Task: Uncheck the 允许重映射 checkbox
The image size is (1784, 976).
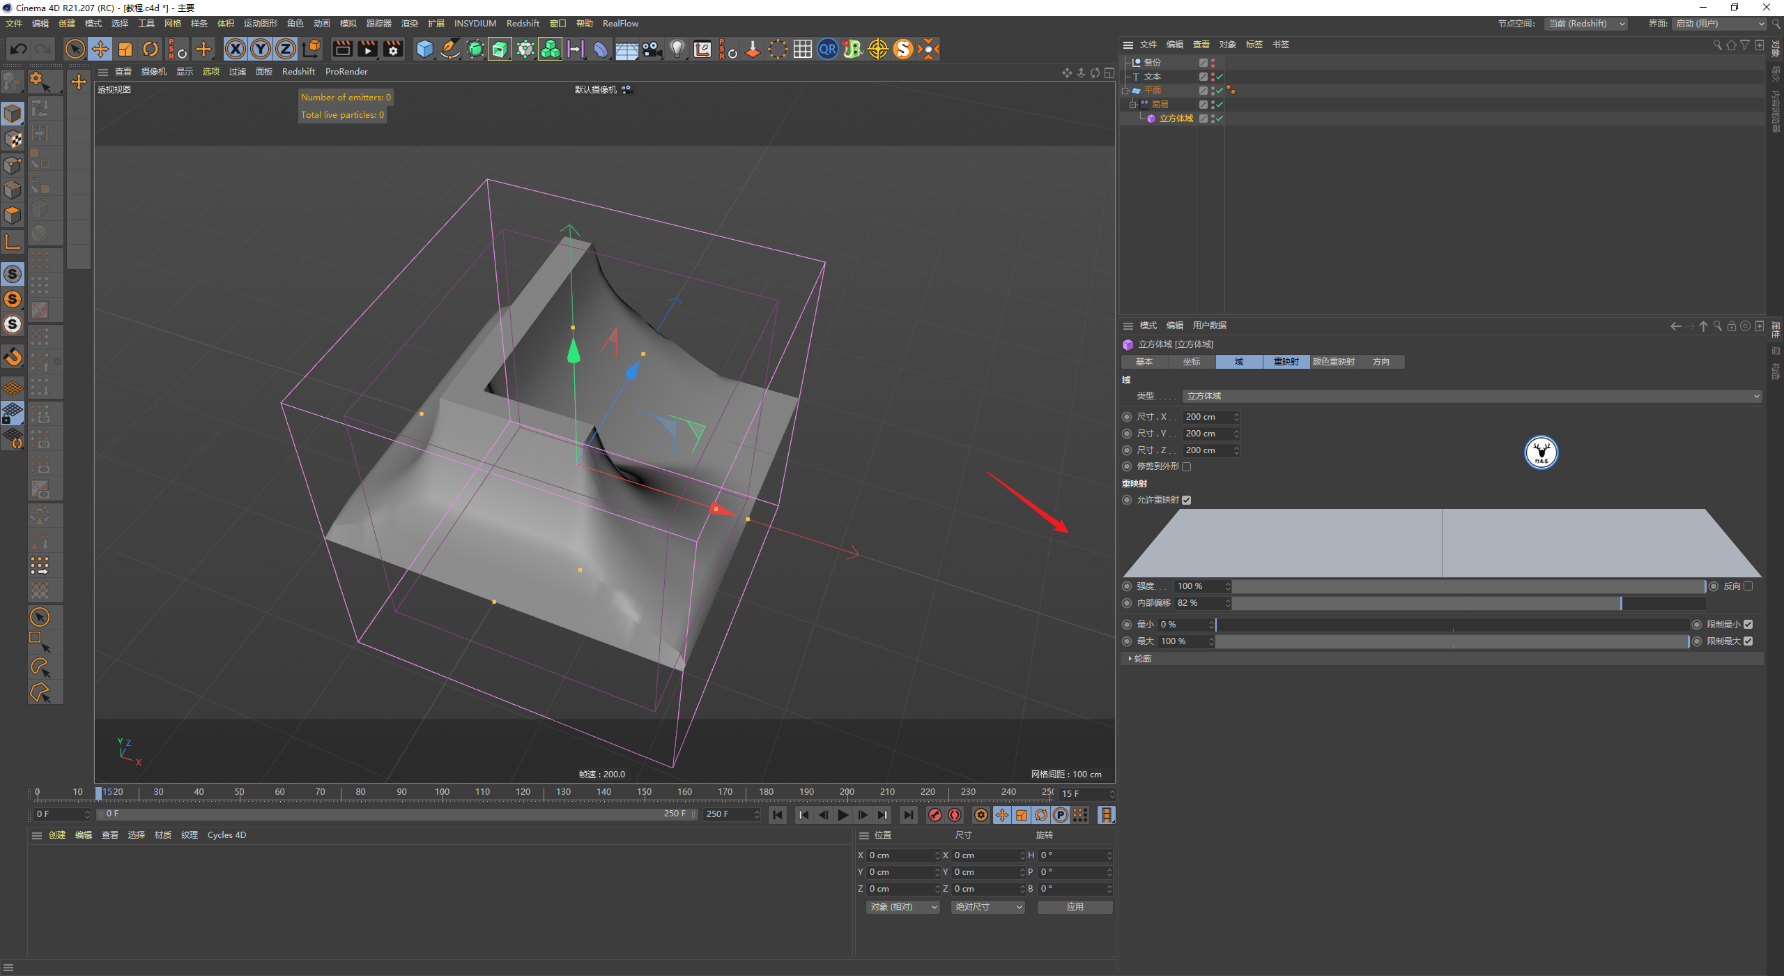Action: click(x=1187, y=500)
